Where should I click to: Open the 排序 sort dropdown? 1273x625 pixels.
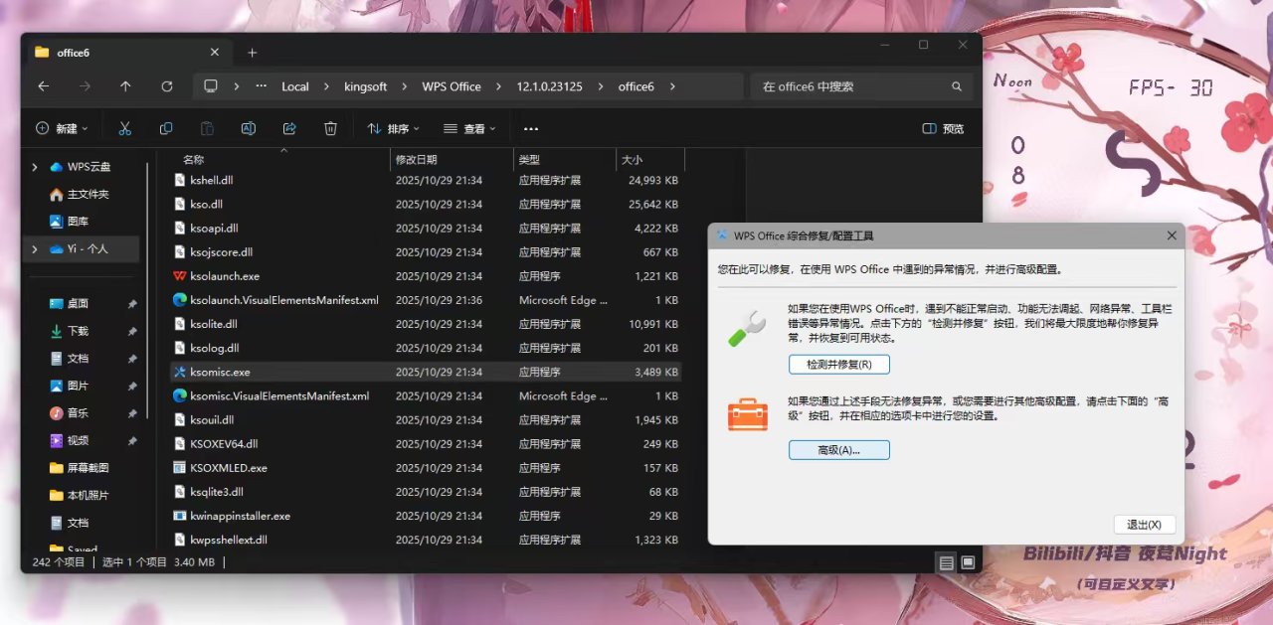[x=394, y=128]
